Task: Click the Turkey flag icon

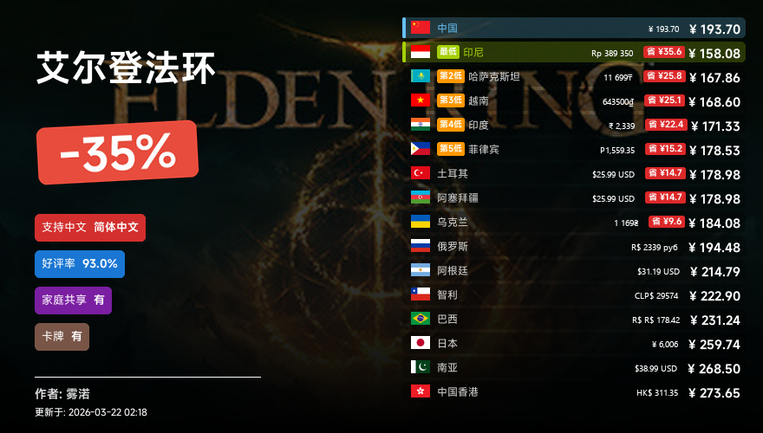Action: click(x=420, y=173)
